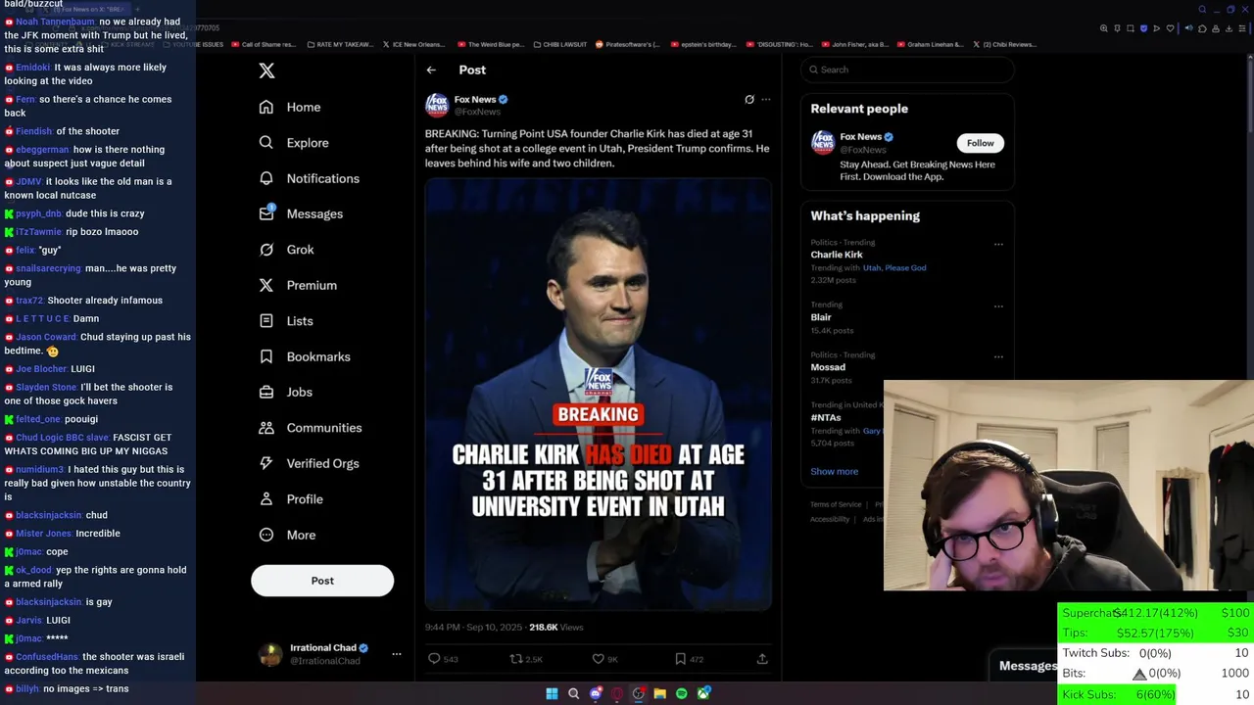This screenshot has width=1254, height=705.
Task: Click chat username Noah Tannenbaum
Action: [56, 22]
